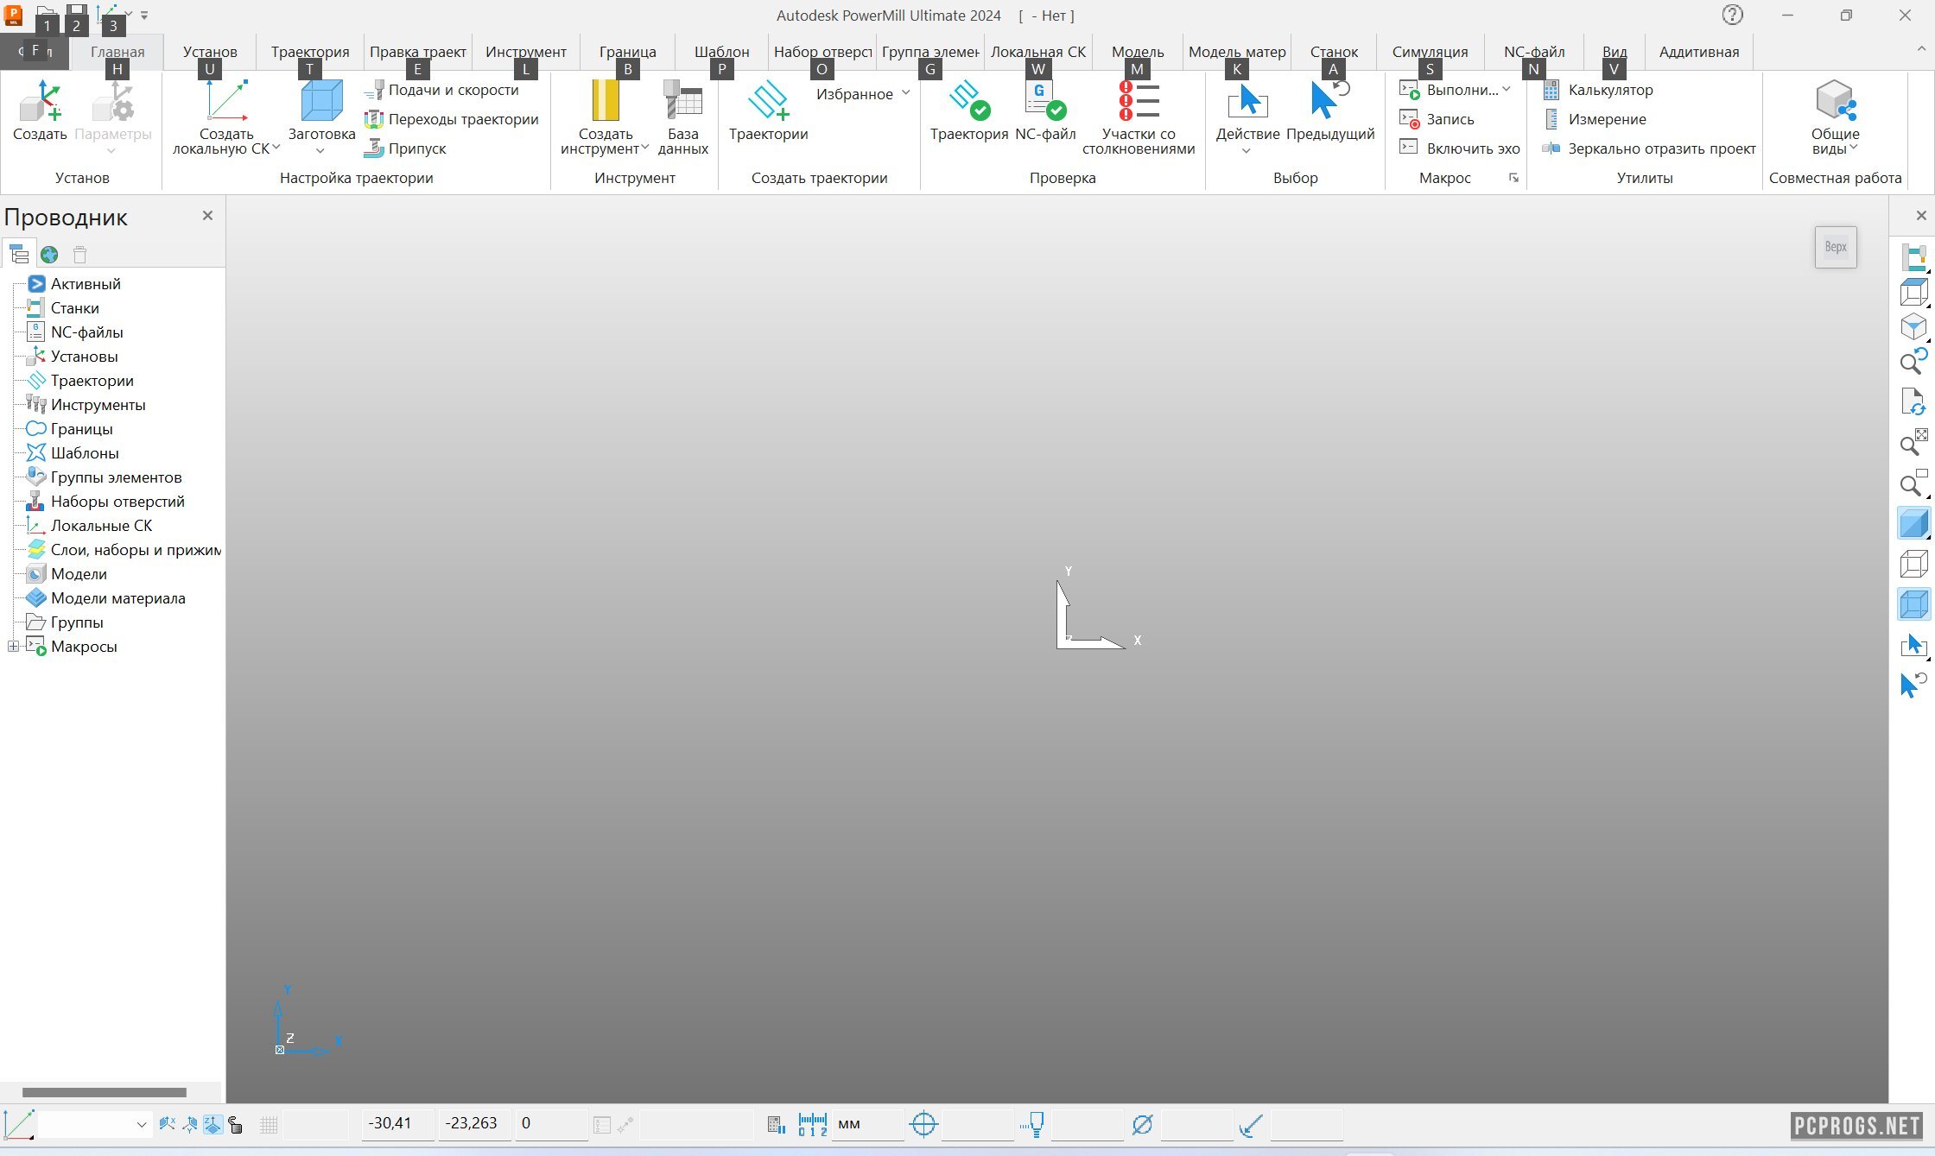Screen dimensions: 1935x1156
Task: Switch to the Симуляция ribbon tab
Action: click(x=1430, y=52)
